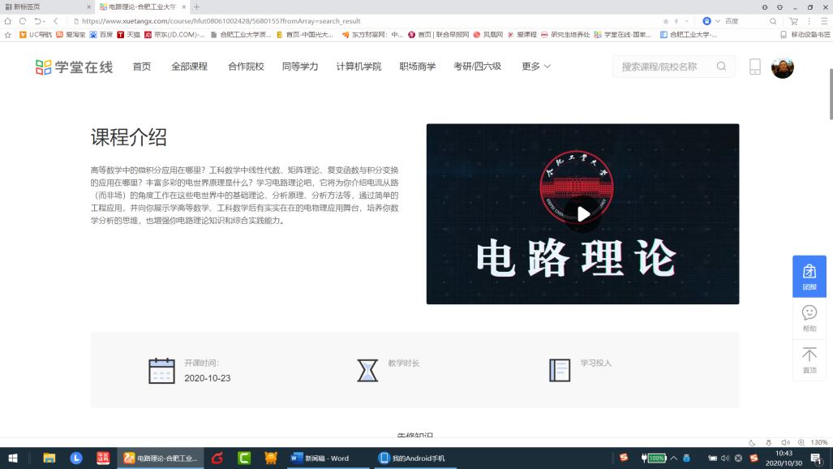This screenshot has width=833, height=469.
Task: Click the browser home icon
Action: [8, 21]
